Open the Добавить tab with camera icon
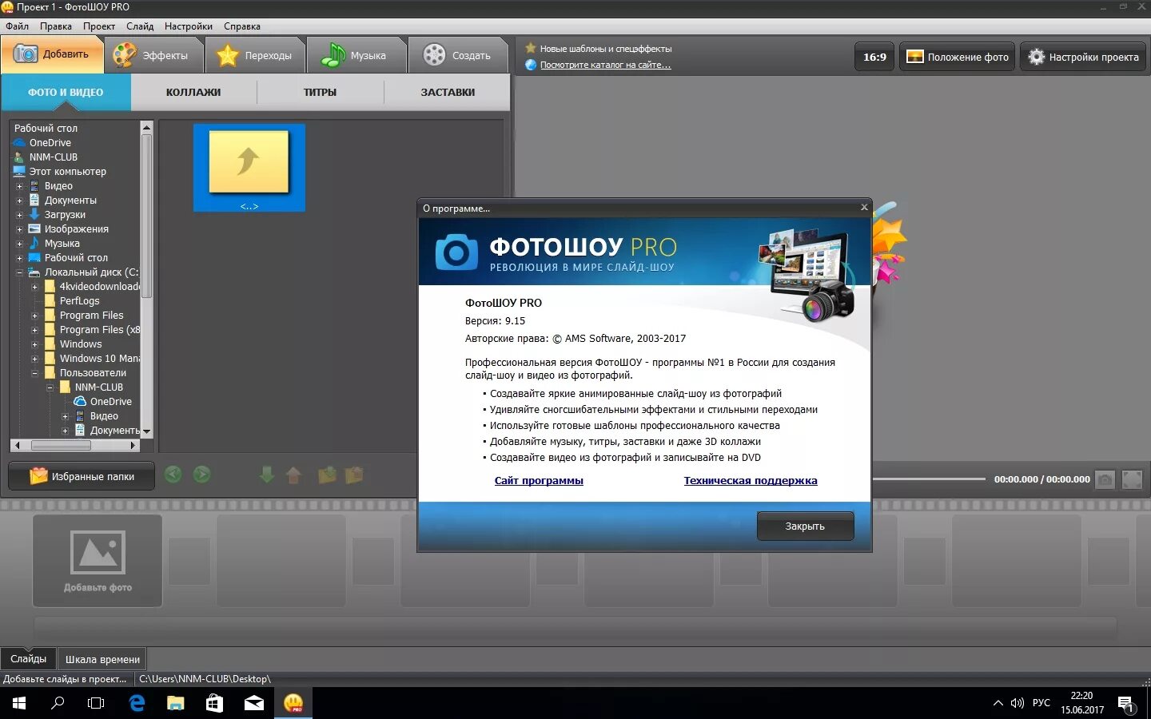Screen dimensions: 1151x719 click(x=53, y=54)
